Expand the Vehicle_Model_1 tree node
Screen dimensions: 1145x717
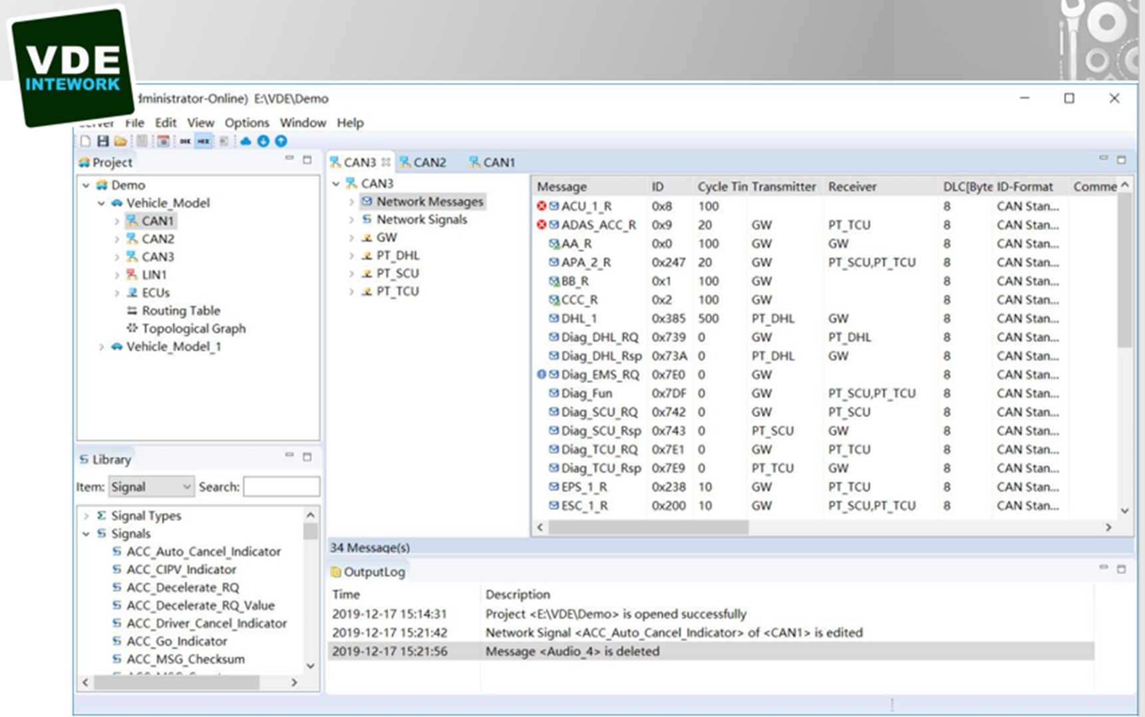(101, 347)
